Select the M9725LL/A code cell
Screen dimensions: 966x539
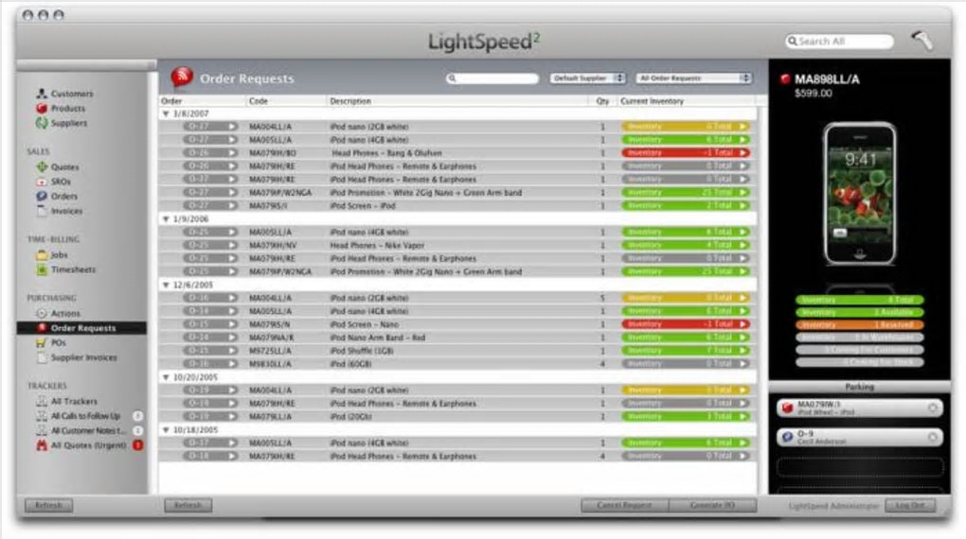[270, 351]
